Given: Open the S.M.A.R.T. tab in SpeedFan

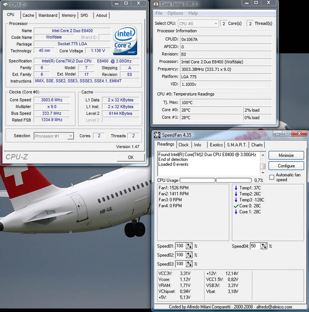Looking at the screenshot, I should click(x=237, y=145).
